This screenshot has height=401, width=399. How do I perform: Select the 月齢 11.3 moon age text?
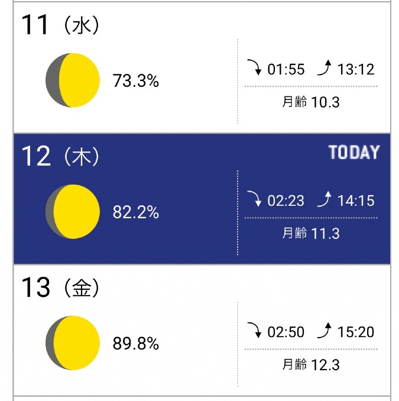click(x=311, y=233)
